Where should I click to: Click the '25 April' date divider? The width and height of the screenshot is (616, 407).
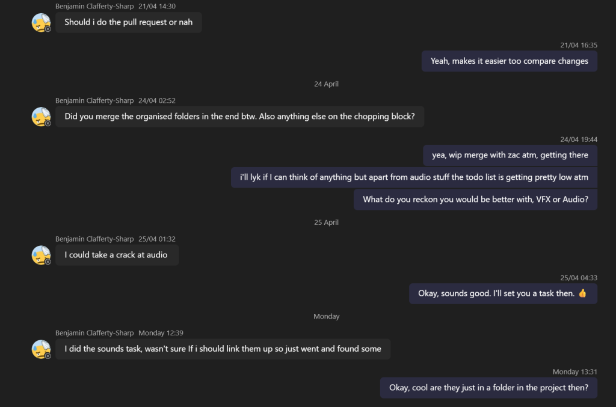point(326,222)
